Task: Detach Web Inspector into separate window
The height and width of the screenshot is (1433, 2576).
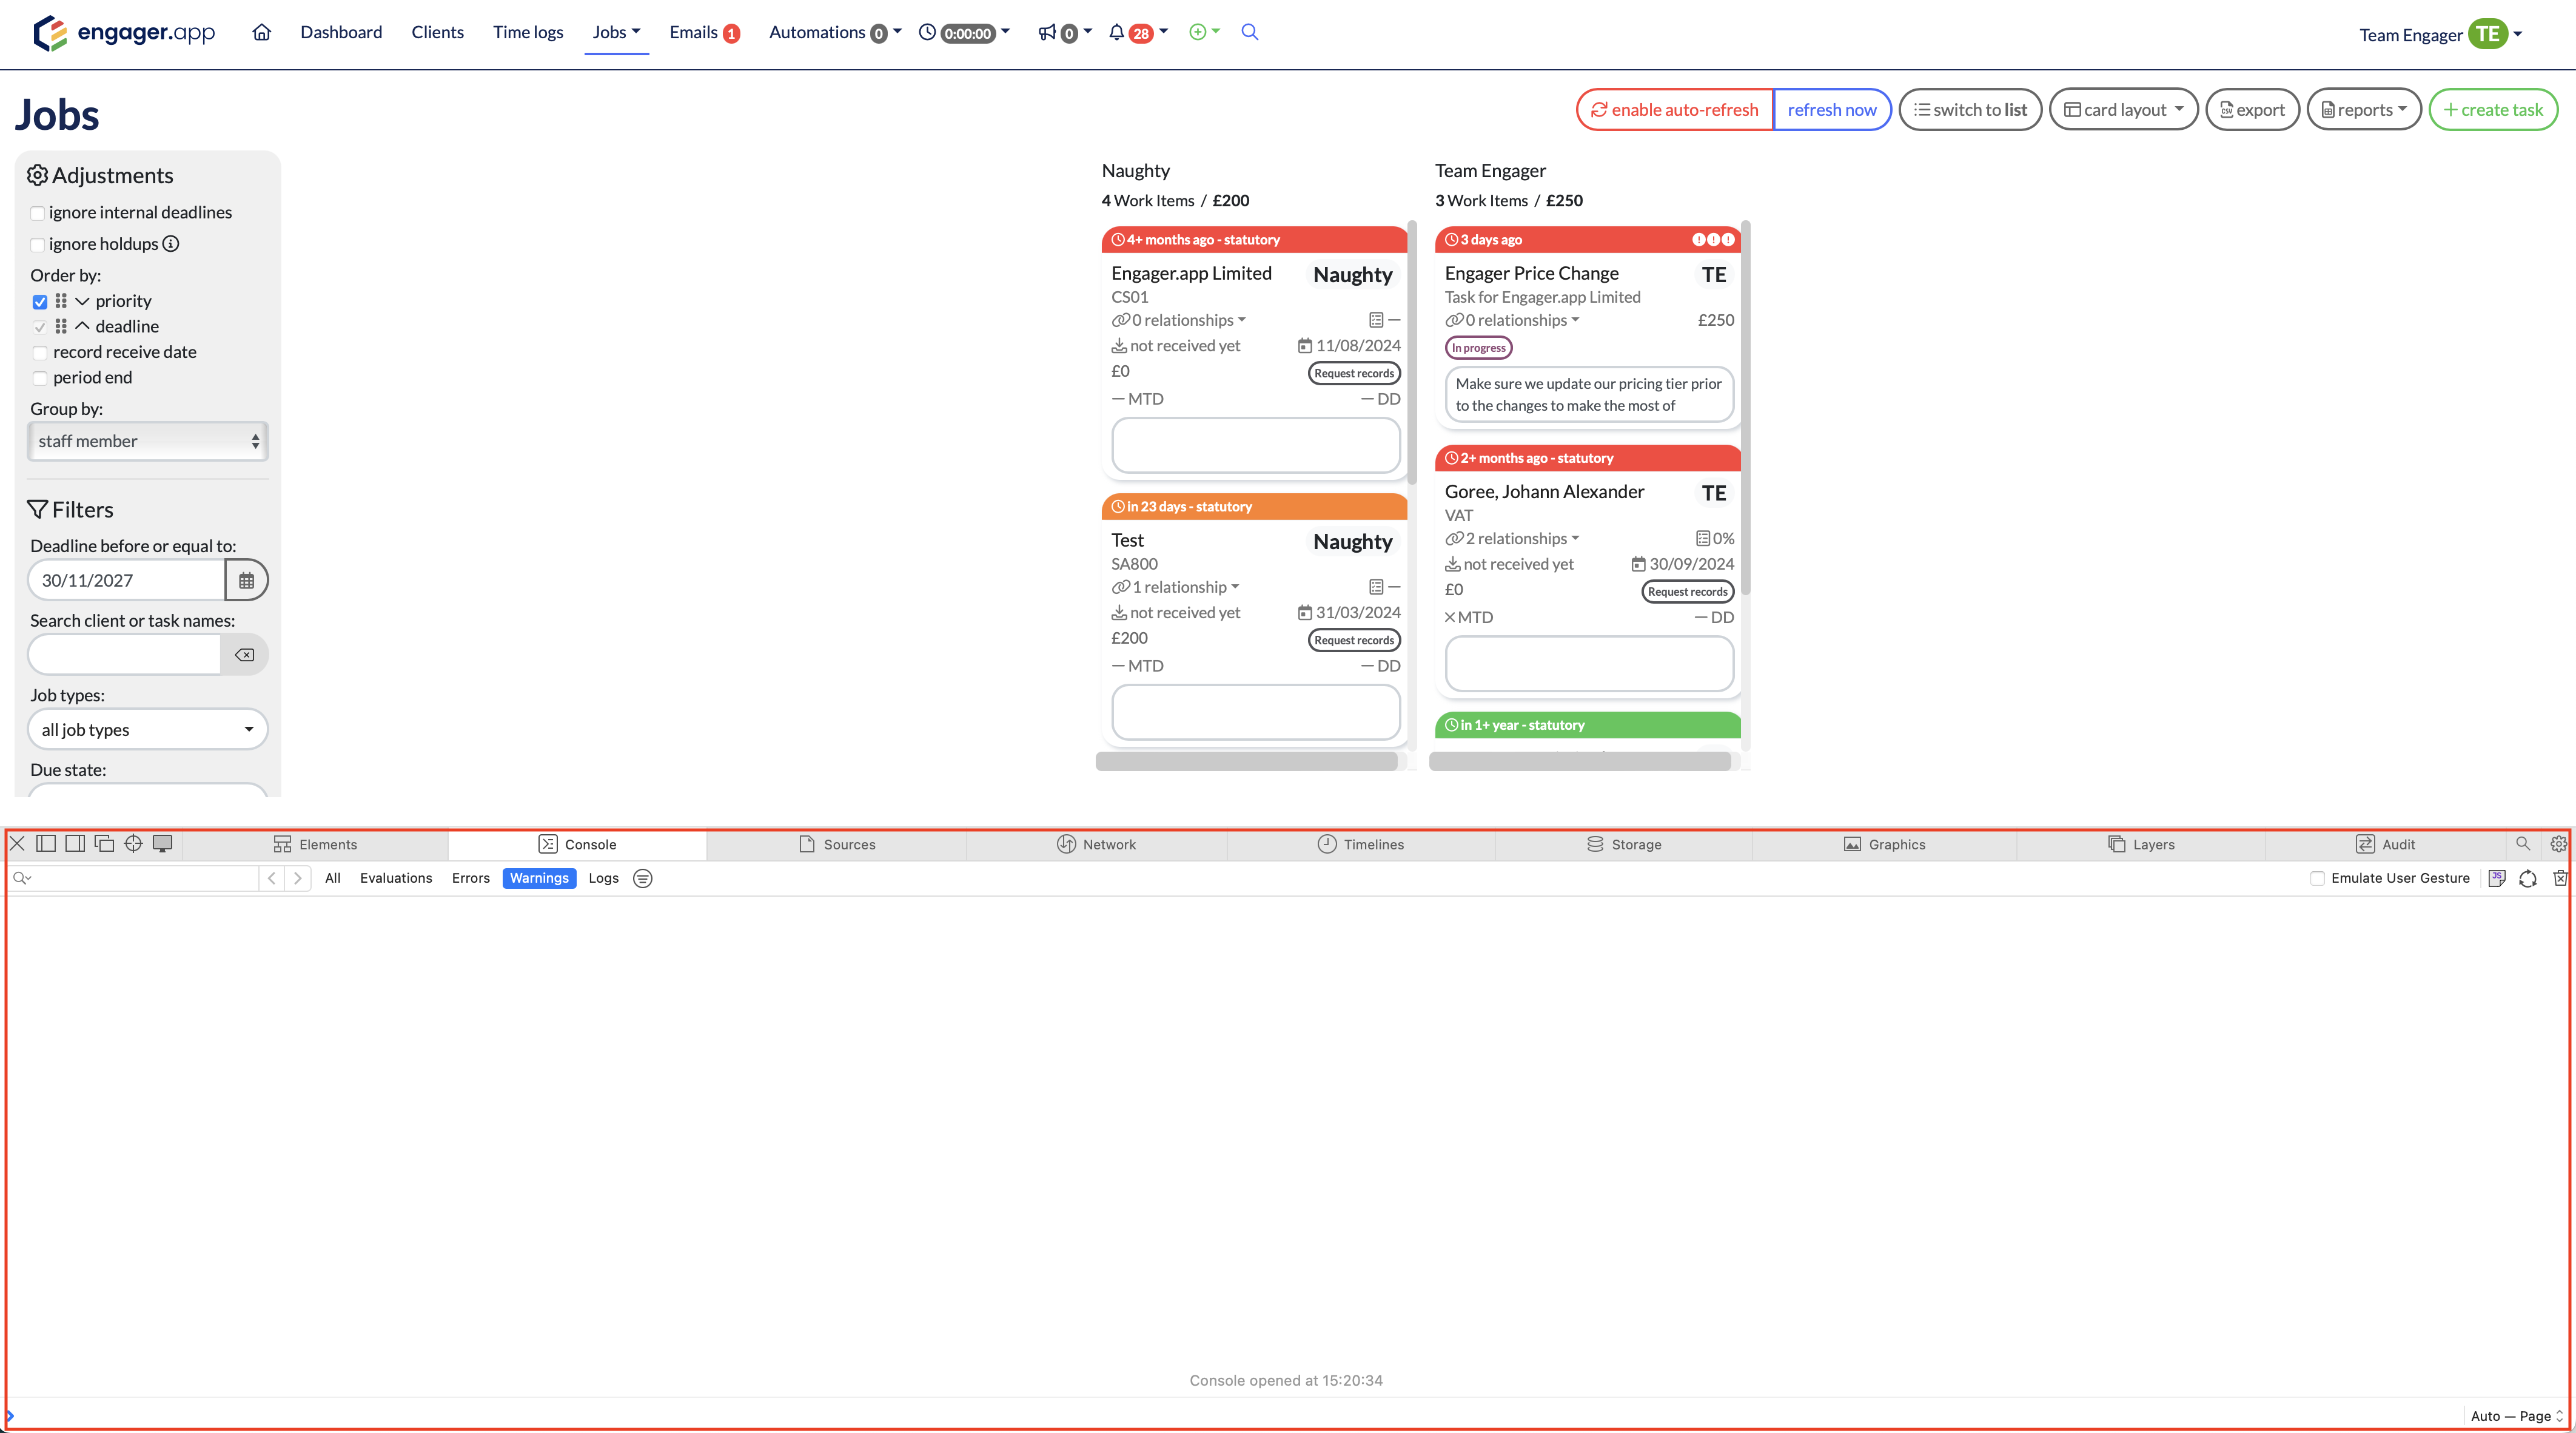Action: (x=104, y=843)
